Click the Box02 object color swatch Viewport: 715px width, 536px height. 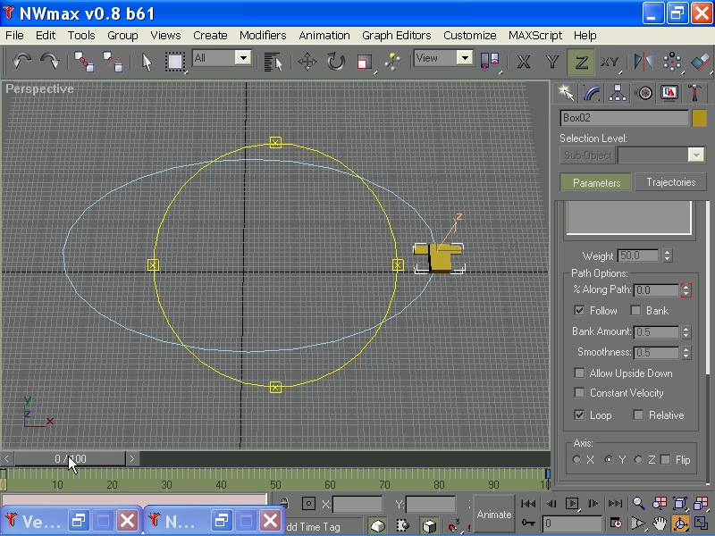(x=699, y=118)
